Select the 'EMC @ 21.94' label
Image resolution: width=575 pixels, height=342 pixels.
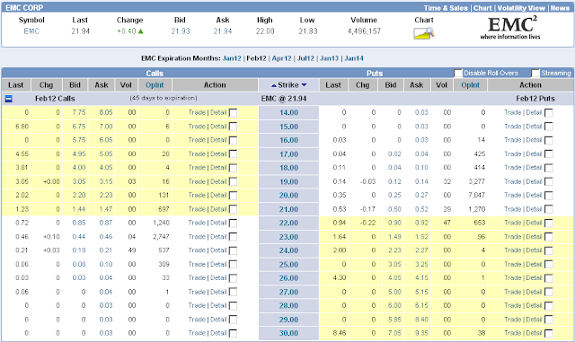pos(284,99)
